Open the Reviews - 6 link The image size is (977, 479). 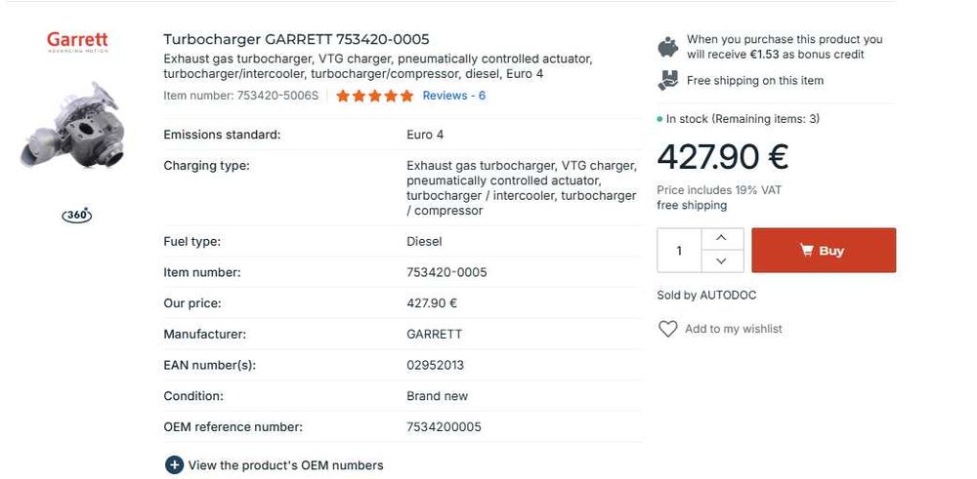point(453,96)
